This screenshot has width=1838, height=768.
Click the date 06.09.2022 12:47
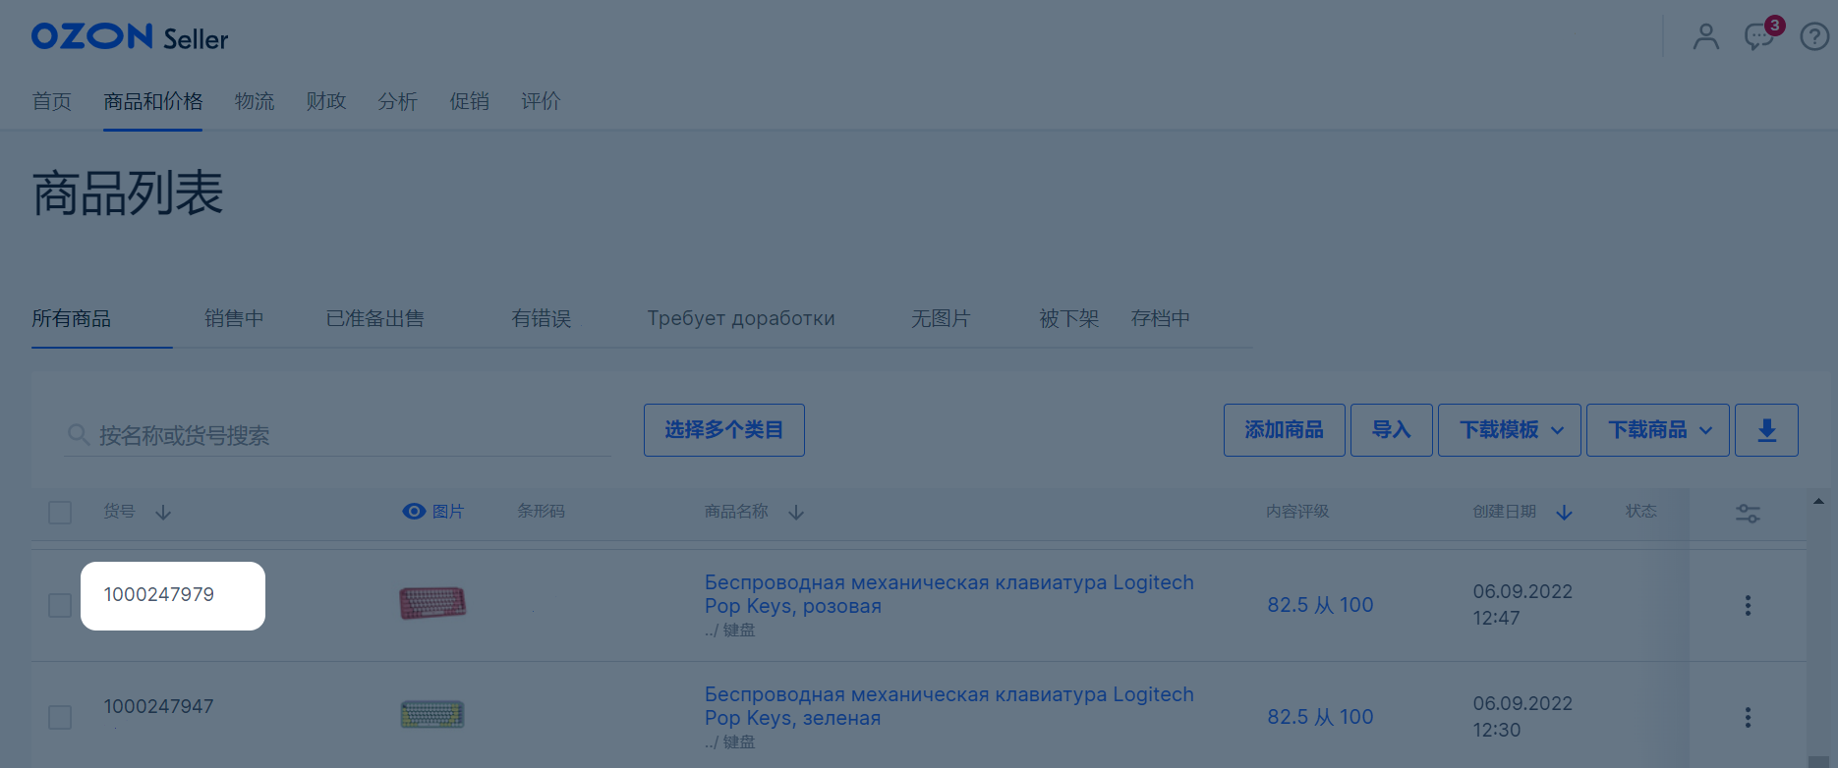tap(1522, 605)
